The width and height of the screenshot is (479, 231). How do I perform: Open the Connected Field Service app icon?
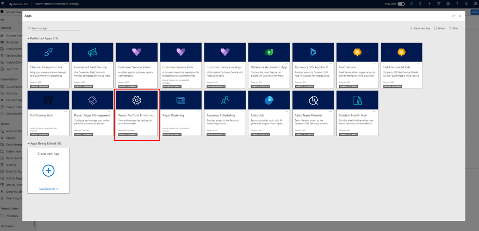93,52
